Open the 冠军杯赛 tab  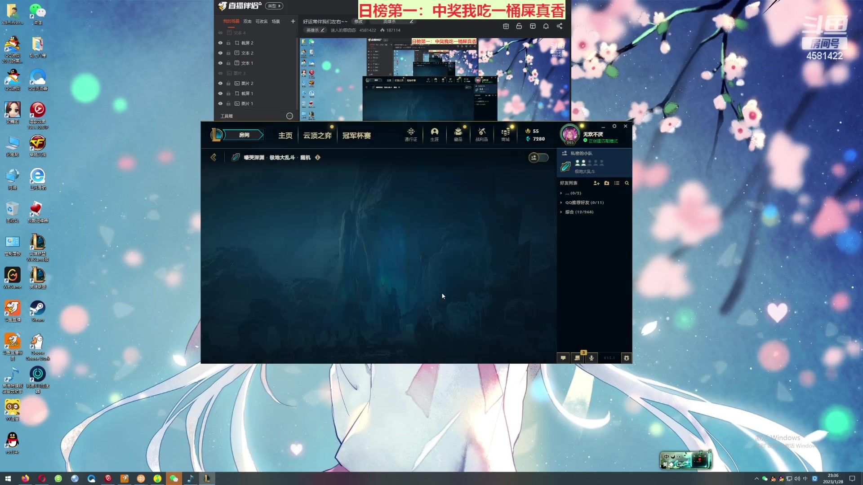[x=357, y=136]
